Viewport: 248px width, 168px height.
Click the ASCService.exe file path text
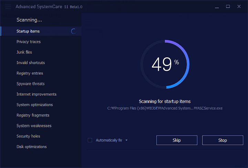pos(165,108)
